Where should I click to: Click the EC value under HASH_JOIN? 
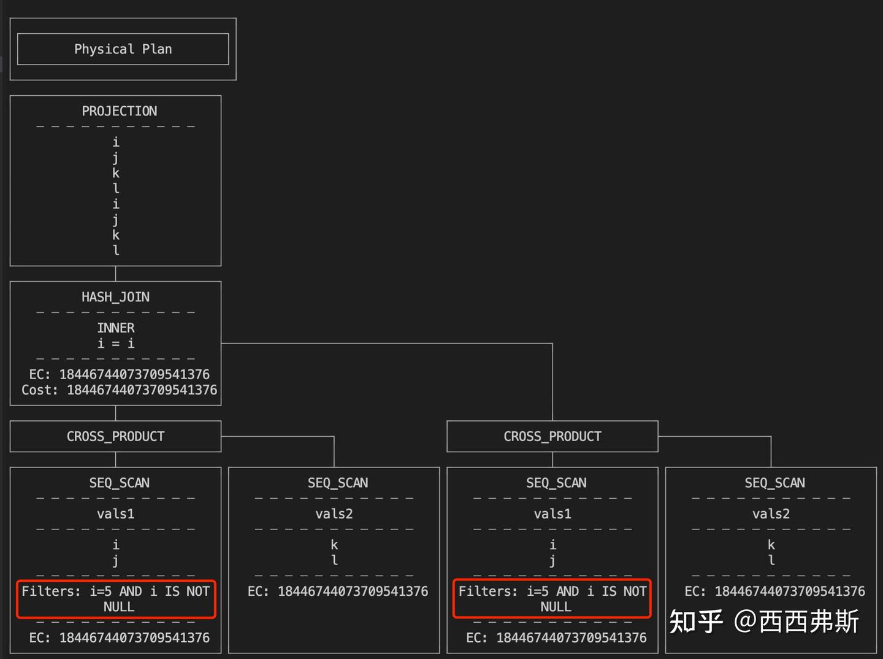(120, 374)
